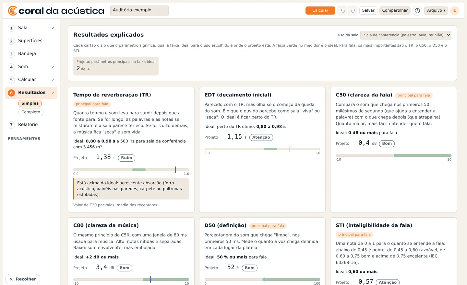Click the orange Calcular button
This screenshot has width=467, height=285.
pos(320,10)
